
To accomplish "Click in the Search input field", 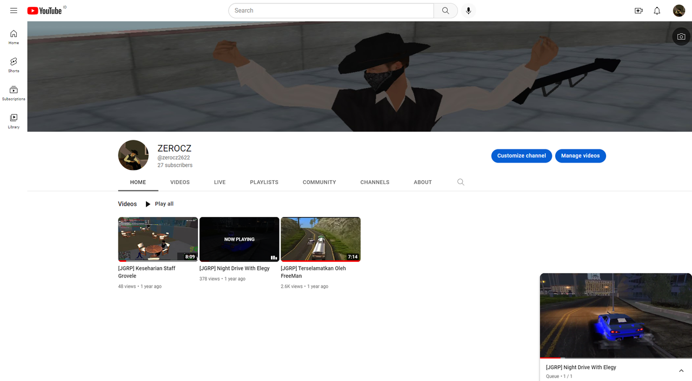I will pyautogui.click(x=331, y=11).
